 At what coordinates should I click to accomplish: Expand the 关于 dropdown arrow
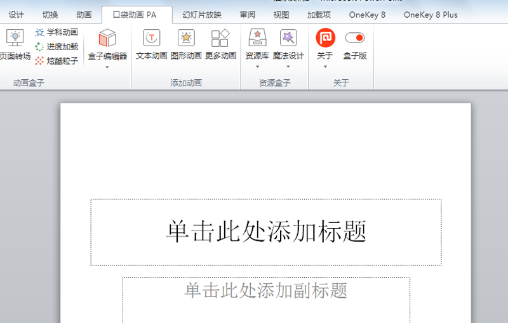[x=325, y=66]
